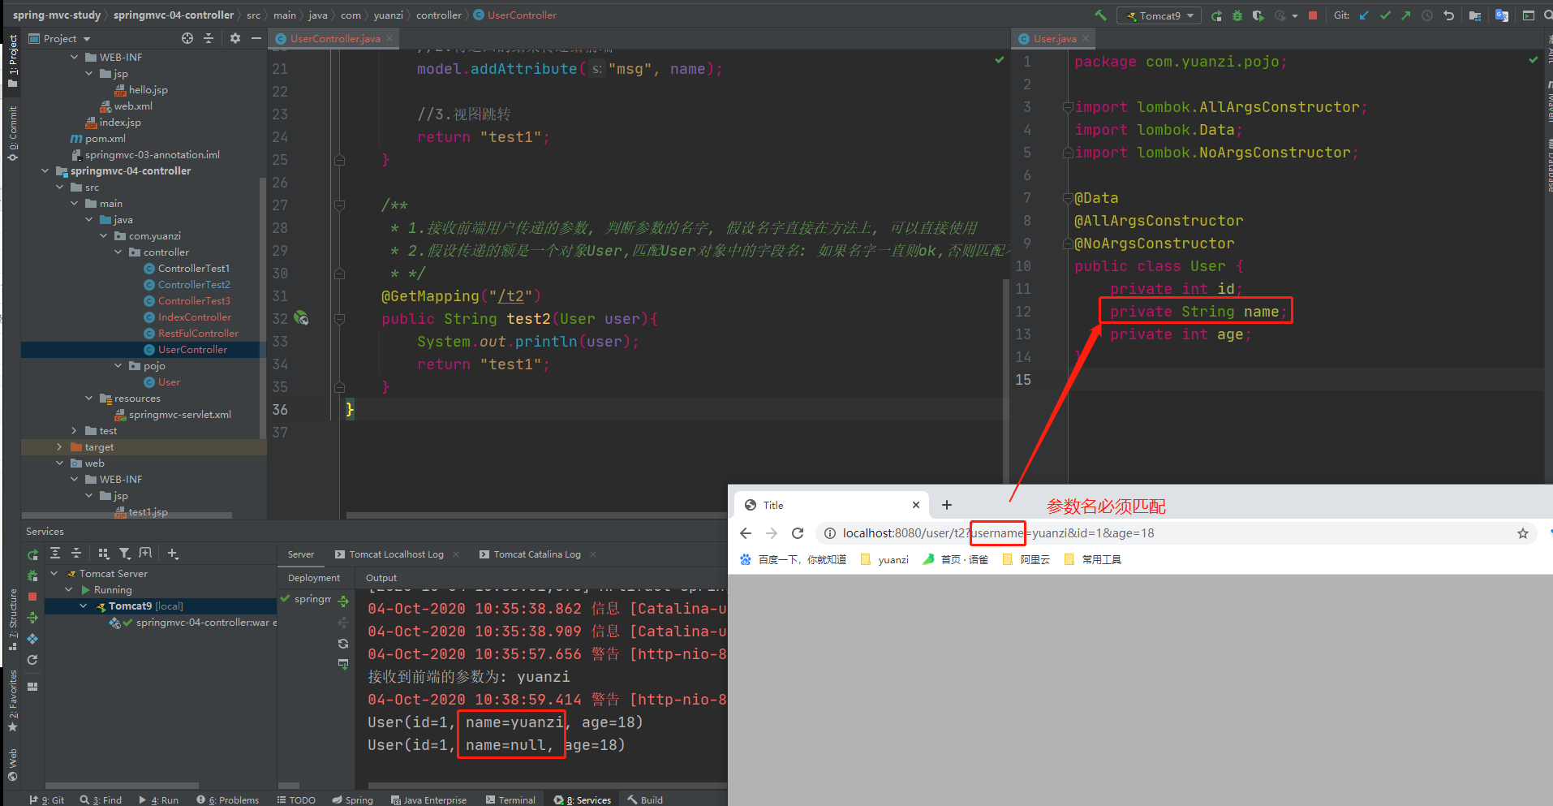
Task: Add a service with the plus icon
Action: pyautogui.click(x=173, y=554)
